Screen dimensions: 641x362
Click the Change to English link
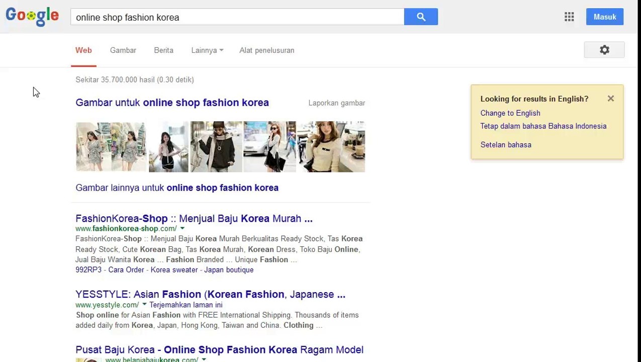pyautogui.click(x=510, y=113)
